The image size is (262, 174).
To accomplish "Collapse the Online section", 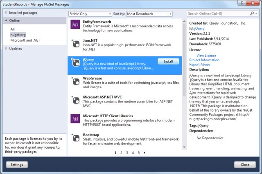I will pos(6,20).
